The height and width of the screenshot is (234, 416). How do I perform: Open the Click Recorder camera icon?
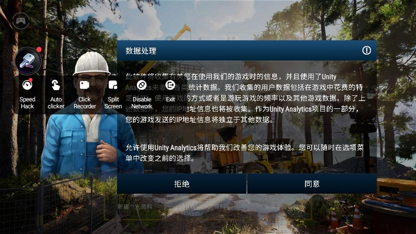coord(84,84)
